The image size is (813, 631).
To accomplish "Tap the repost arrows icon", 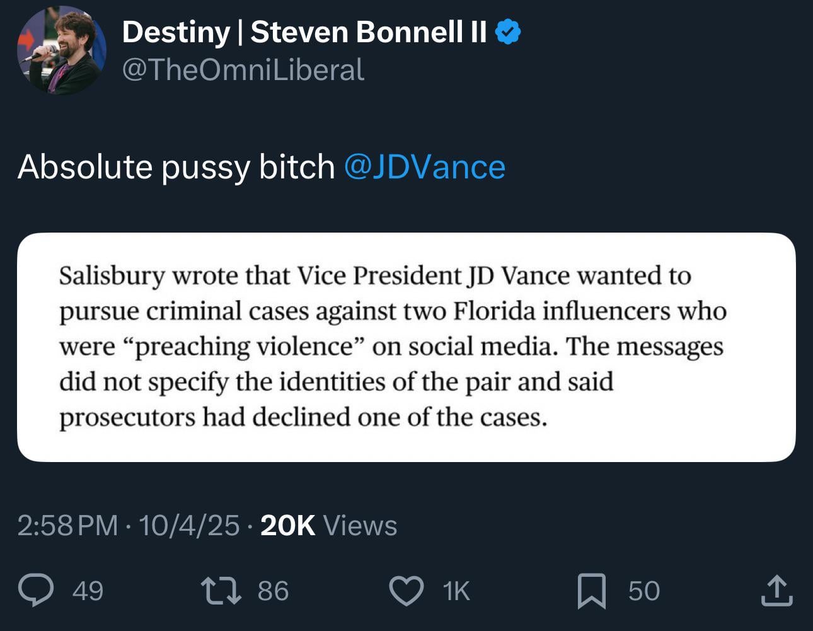I will tap(221, 591).
